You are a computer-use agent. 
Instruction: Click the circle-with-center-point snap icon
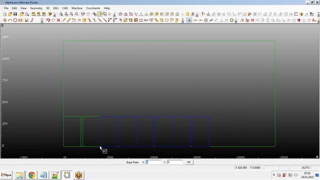[x=206, y=20]
